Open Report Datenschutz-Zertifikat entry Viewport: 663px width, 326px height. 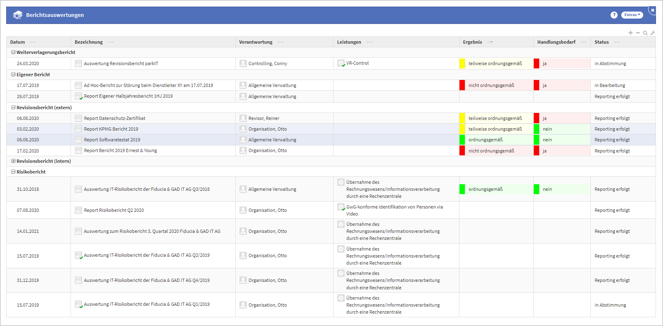[114, 118]
